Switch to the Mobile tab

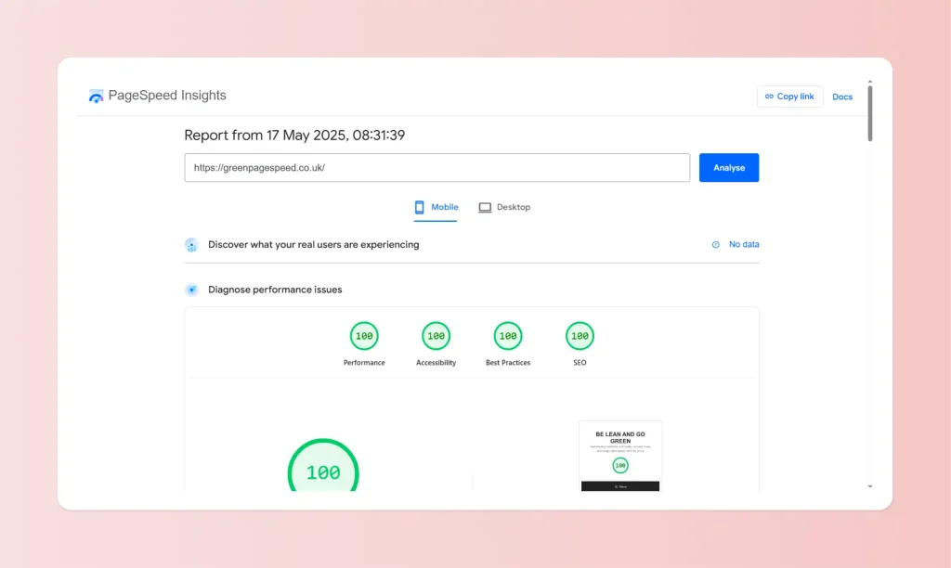coord(436,207)
